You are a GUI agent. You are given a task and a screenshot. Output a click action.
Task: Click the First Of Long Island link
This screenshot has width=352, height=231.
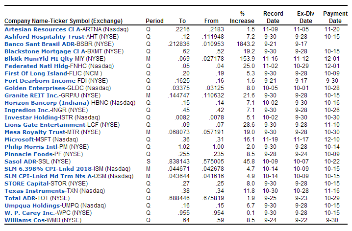pos(36,73)
